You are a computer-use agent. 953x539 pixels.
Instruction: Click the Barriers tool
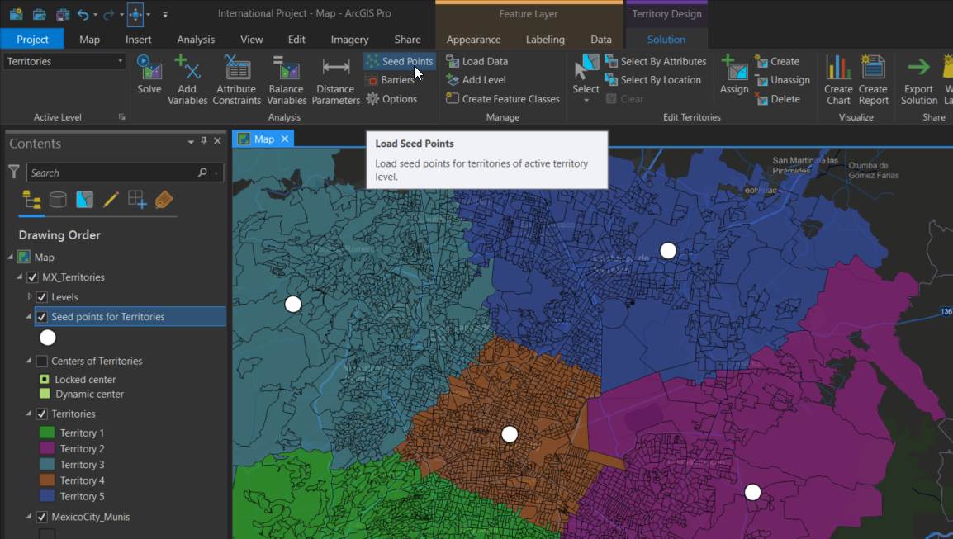coord(390,79)
